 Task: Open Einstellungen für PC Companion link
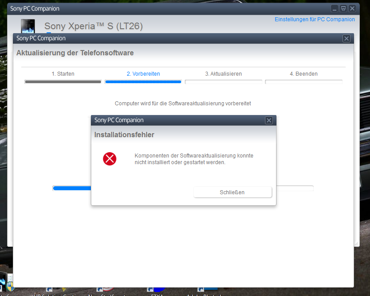point(315,19)
